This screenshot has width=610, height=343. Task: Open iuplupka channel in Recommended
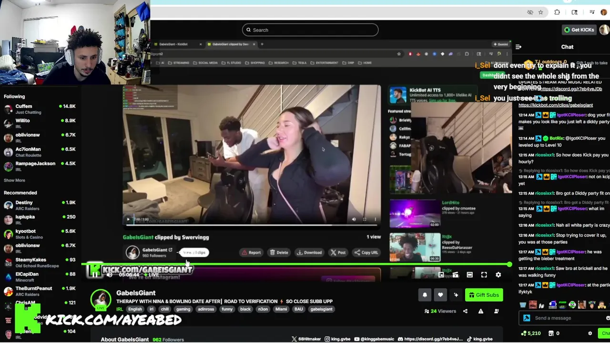40,220
